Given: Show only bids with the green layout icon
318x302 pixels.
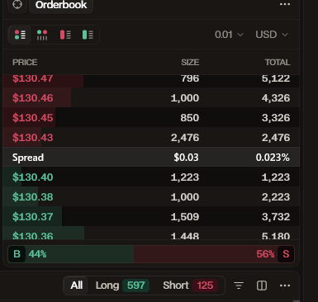Looking at the screenshot, I should 88,35.
